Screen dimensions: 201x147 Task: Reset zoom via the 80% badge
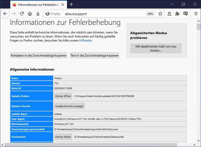(150, 14)
